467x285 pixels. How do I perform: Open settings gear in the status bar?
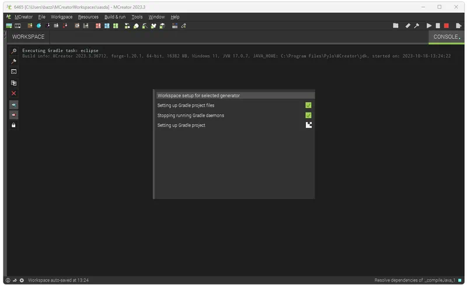22,280
